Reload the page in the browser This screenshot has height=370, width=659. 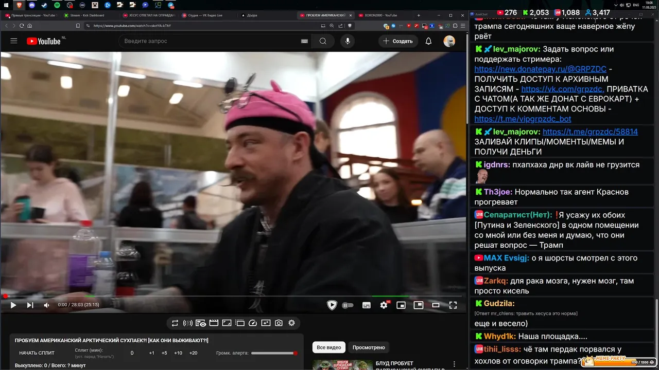pyautogui.click(x=22, y=25)
